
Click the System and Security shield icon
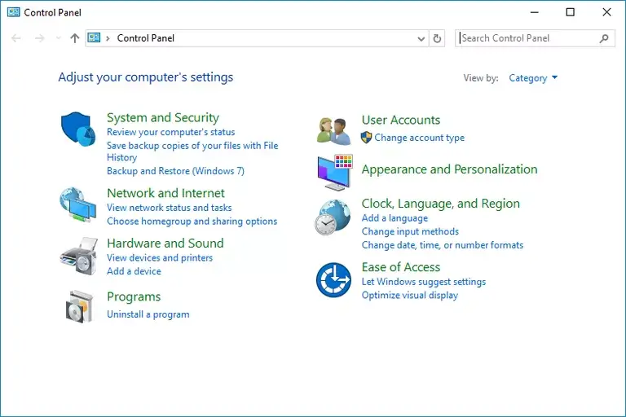78,129
